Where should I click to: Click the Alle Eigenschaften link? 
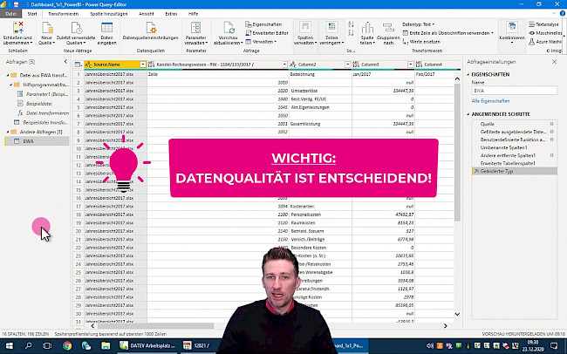pos(490,101)
